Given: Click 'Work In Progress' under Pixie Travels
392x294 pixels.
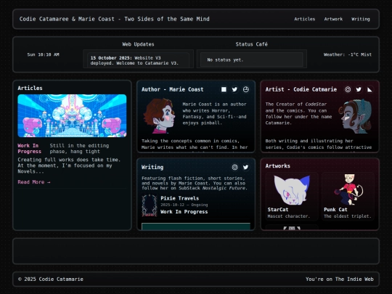Looking at the screenshot, I should click(184, 212).
